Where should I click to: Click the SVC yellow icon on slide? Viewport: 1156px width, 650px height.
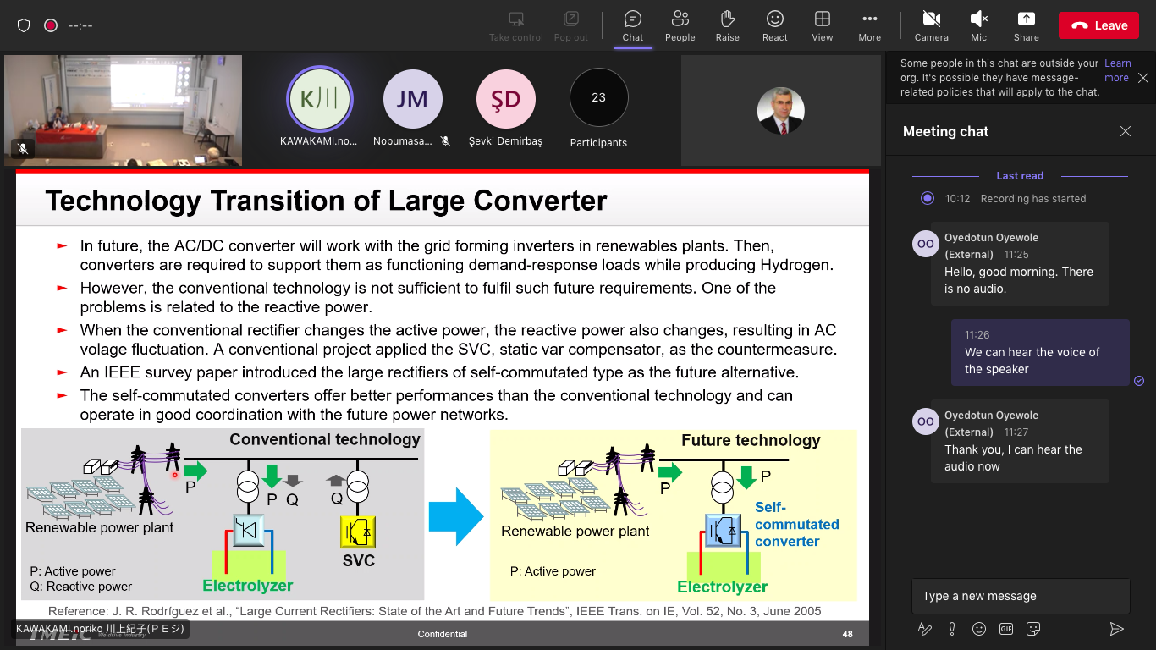357,532
